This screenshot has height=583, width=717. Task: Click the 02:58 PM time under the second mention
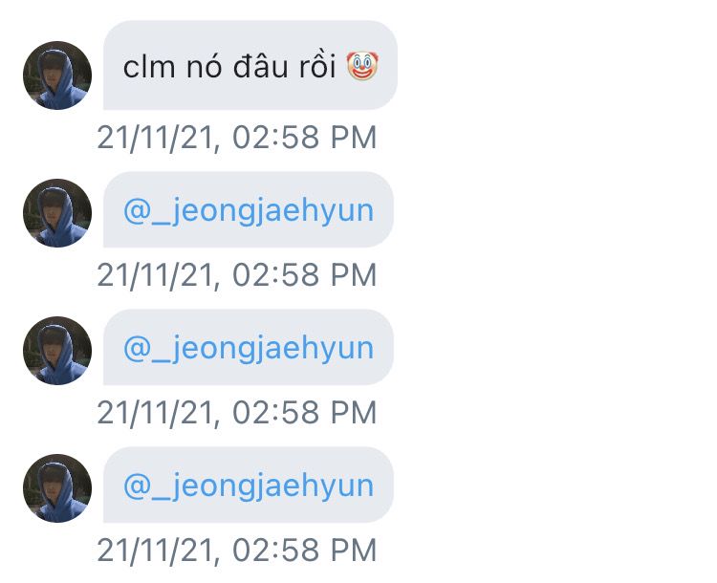click(305, 413)
